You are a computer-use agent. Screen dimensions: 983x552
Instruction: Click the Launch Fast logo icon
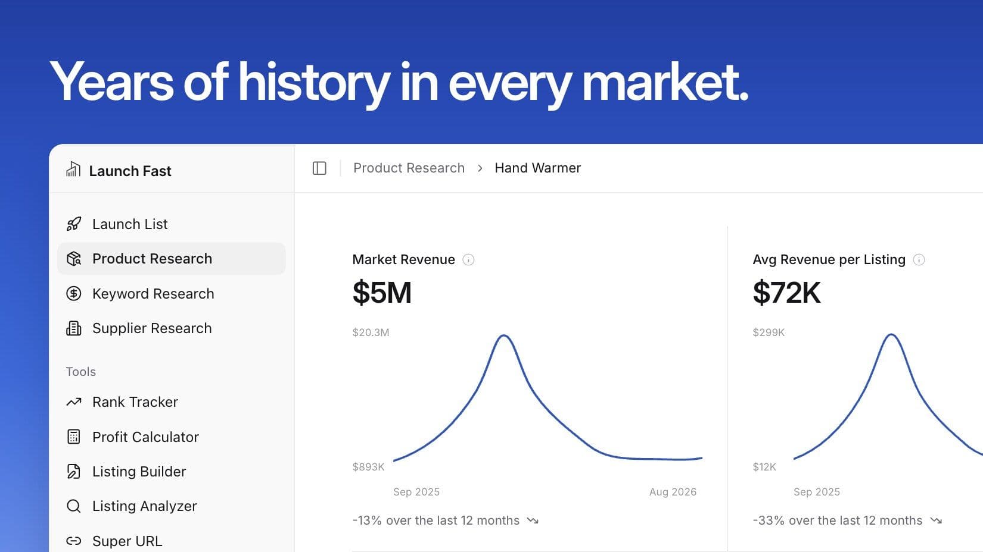[x=73, y=170]
